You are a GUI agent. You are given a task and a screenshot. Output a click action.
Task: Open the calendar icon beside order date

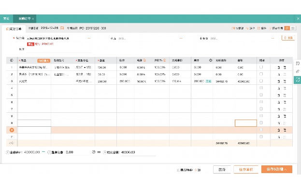click(x=62, y=28)
